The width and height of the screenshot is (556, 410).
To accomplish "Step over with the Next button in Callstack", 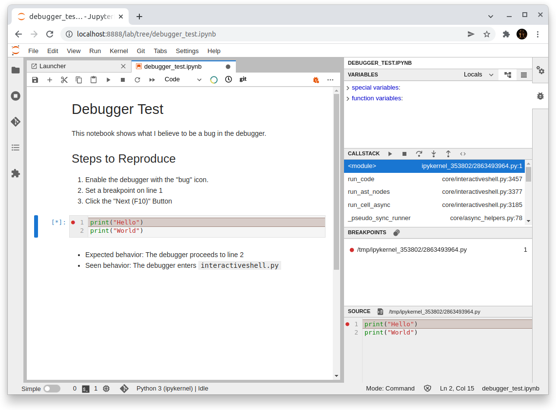I will coord(419,153).
